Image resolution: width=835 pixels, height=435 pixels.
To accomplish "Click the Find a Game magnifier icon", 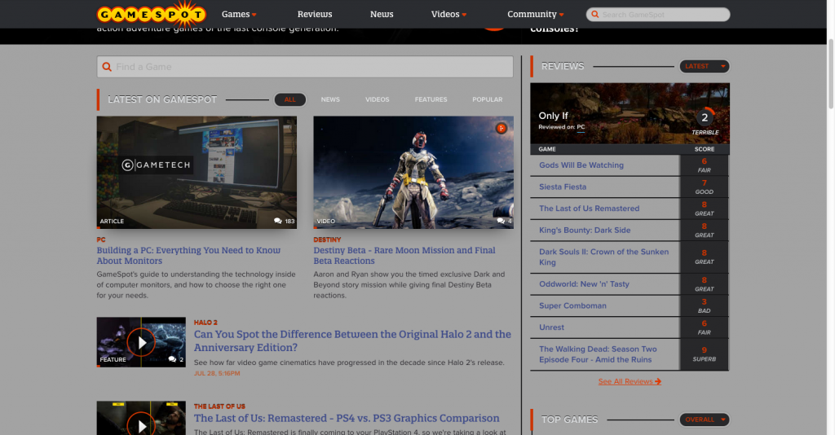I will (x=107, y=67).
